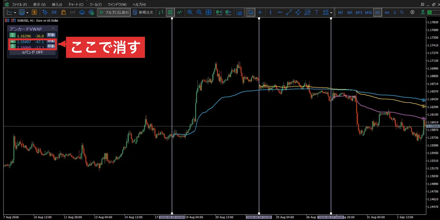
Task: Select the vertical line drawing tool
Action: tap(271, 12)
